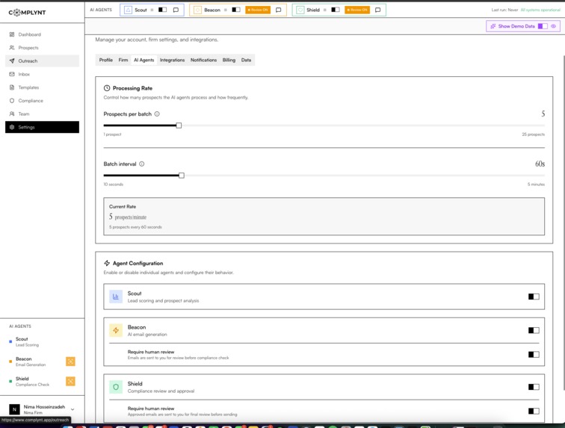This screenshot has width=565, height=428.
Task: Open Beacon chat bubble in top bar
Action: 278,10
